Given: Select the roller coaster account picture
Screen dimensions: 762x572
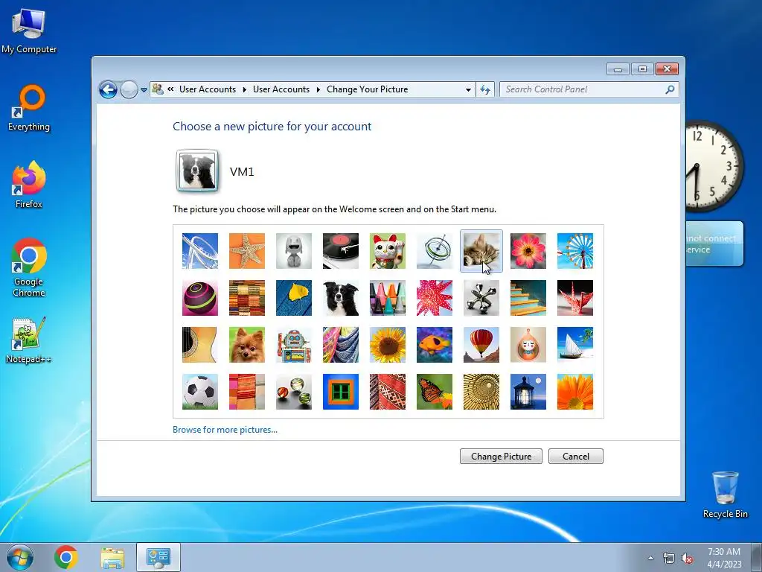Looking at the screenshot, I should (x=200, y=251).
